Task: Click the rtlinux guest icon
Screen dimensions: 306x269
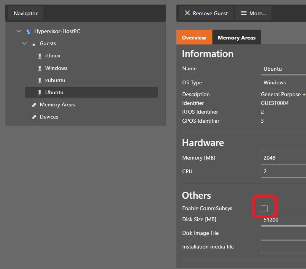Action: (x=40, y=56)
